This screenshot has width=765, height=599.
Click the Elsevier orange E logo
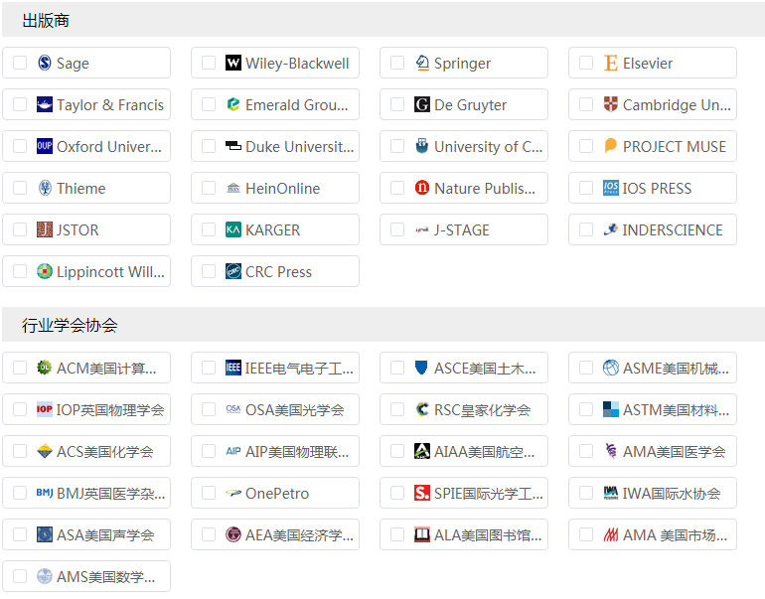[x=611, y=63]
